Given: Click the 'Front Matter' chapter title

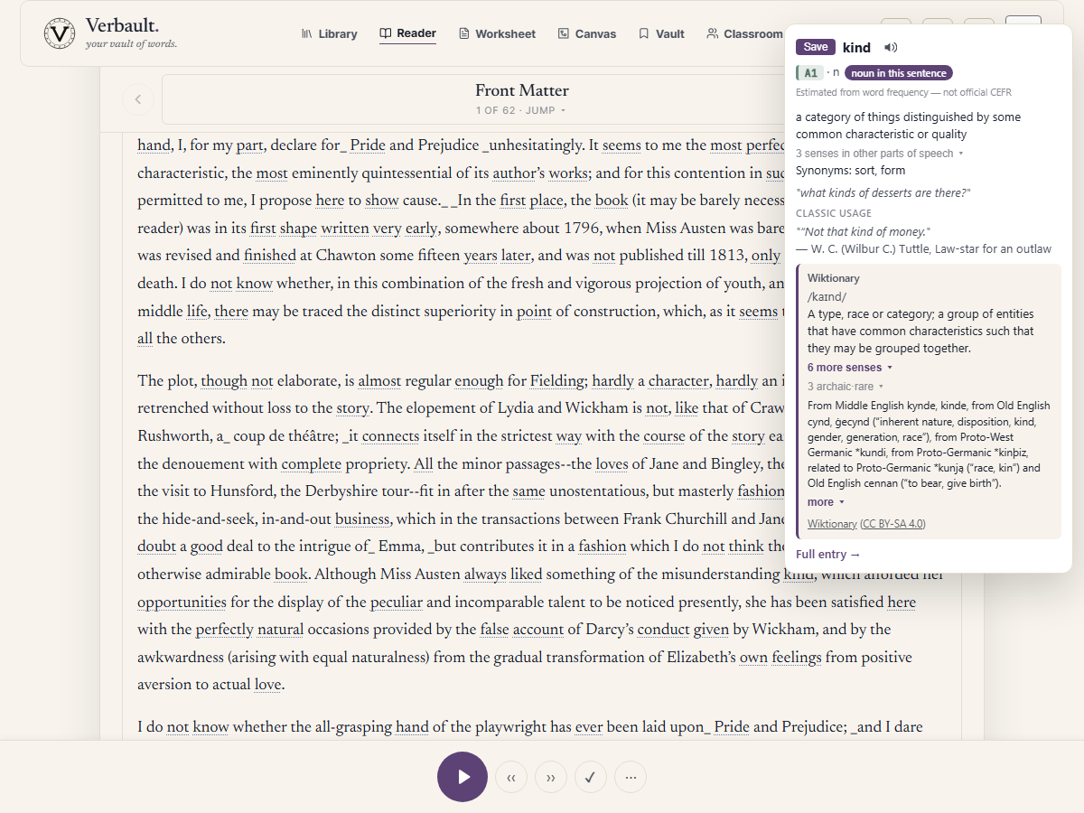Looking at the screenshot, I should (522, 90).
